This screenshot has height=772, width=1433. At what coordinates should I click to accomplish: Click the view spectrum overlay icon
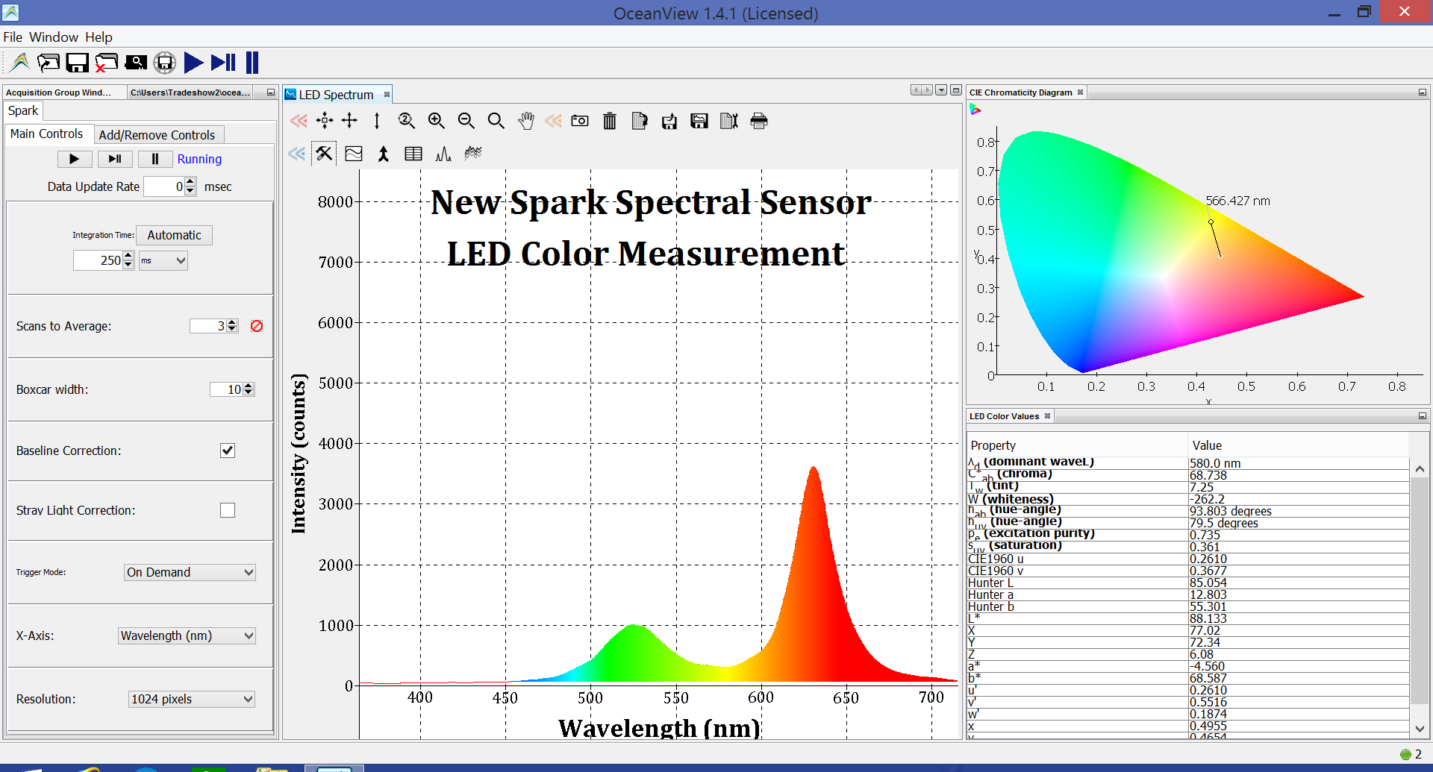tap(354, 154)
